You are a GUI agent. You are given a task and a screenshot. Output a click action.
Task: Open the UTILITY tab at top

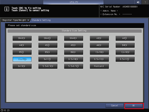[73, 2]
